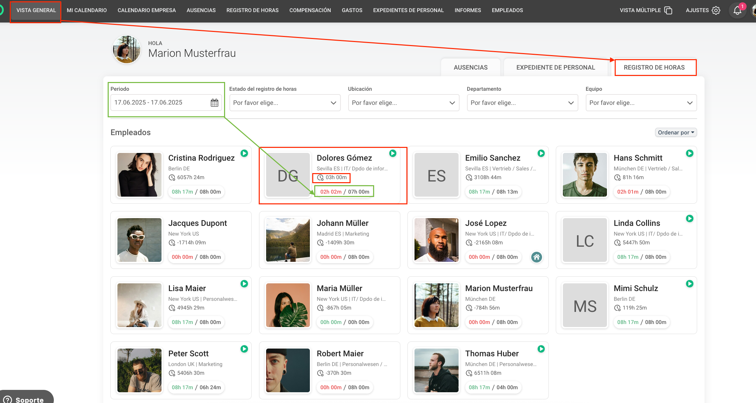Open Thomas Huber's employee name link
This screenshot has height=403, width=756.
pos(492,354)
